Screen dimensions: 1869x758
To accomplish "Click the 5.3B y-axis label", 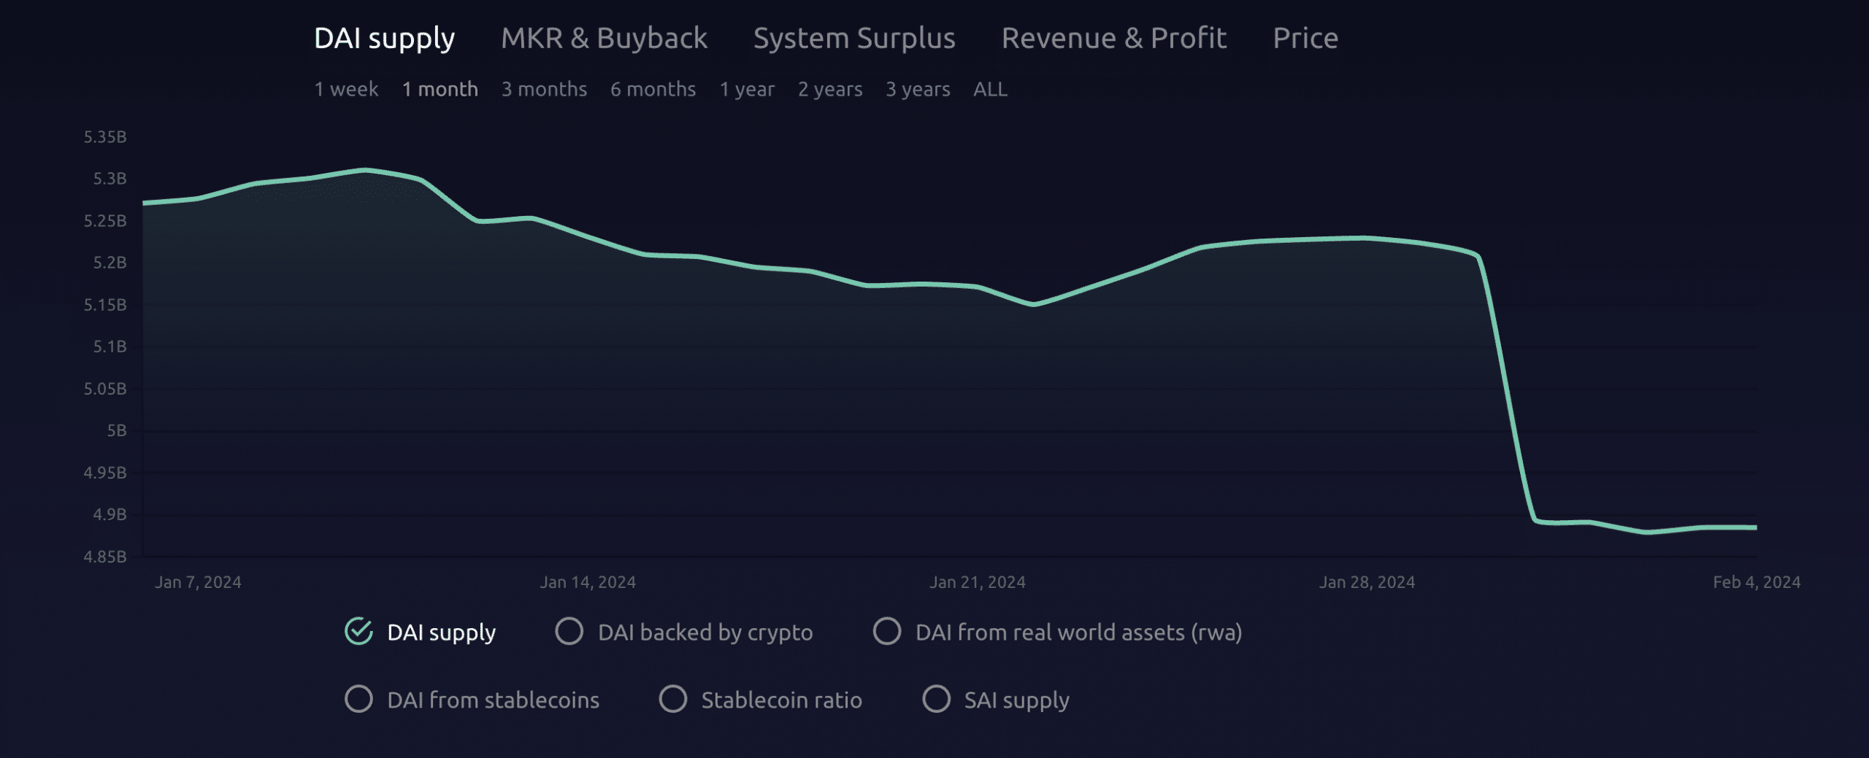I will (x=110, y=179).
